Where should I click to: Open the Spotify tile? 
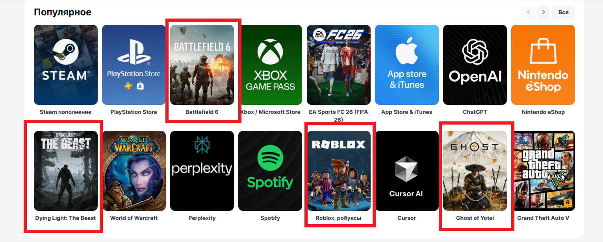[x=270, y=171]
